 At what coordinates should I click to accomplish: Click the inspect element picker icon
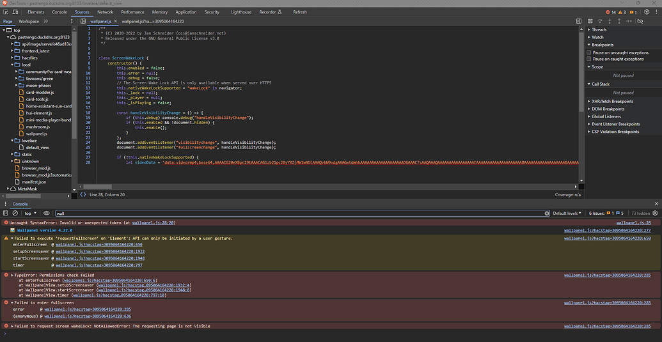[6, 12]
